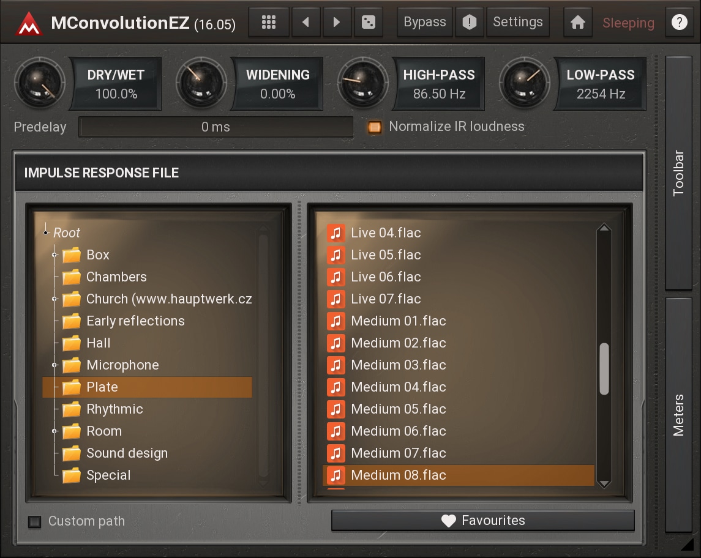701x558 pixels.
Task: Click the file list scrollbar thumb
Action: coord(604,369)
